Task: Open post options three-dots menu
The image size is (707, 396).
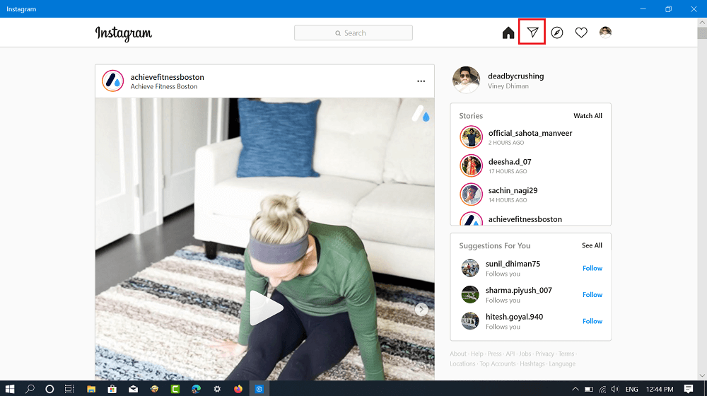Action: coord(421,81)
